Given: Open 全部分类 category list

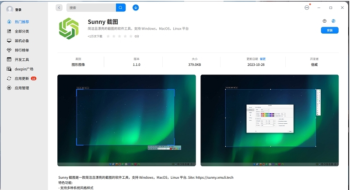Looking at the screenshot, I should tap(21, 31).
